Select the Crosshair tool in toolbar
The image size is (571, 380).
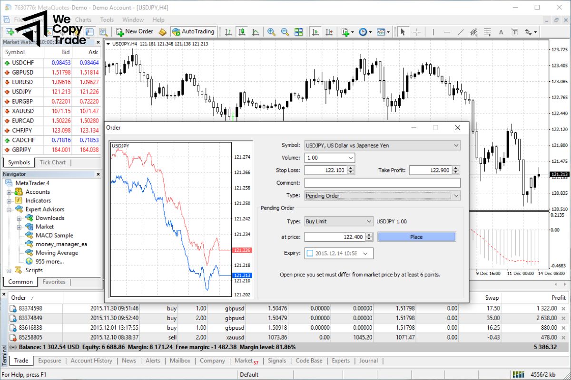tap(417, 32)
